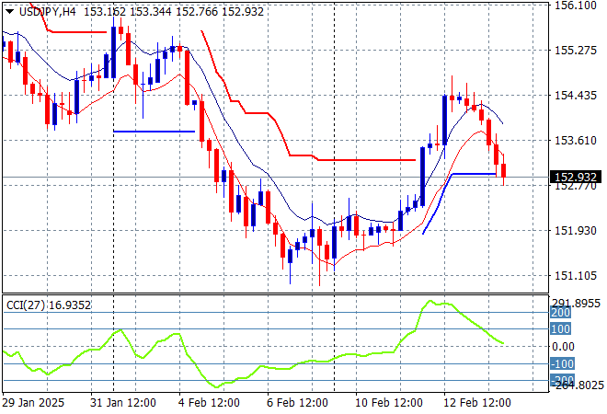Click the 6 Feb 12:00 time label
This screenshot has width=607, height=414.
point(297,403)
